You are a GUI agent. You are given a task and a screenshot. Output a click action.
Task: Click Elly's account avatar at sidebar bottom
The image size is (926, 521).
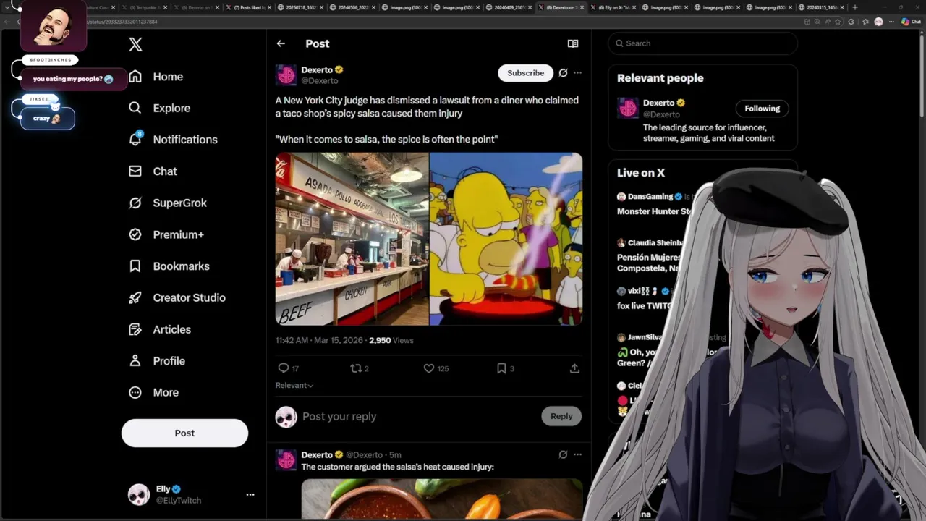coord(139,495)
